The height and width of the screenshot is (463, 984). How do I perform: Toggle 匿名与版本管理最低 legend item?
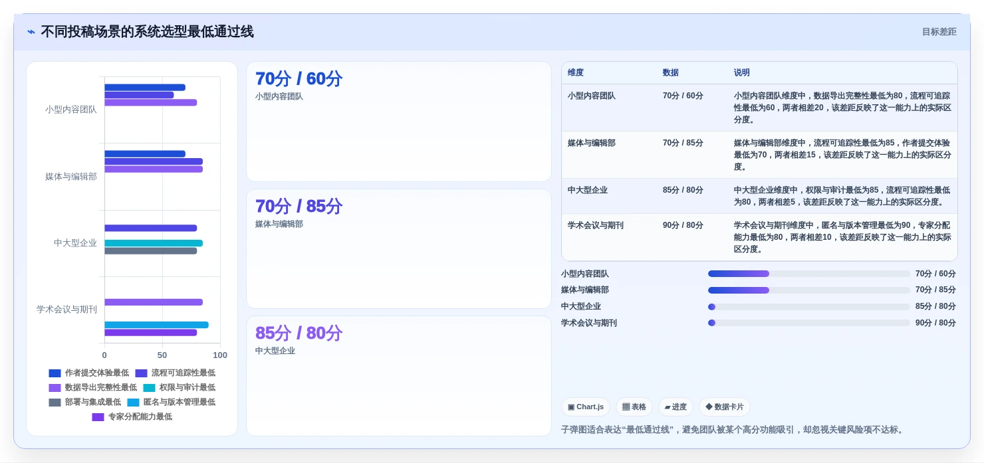tap(172, 403)
